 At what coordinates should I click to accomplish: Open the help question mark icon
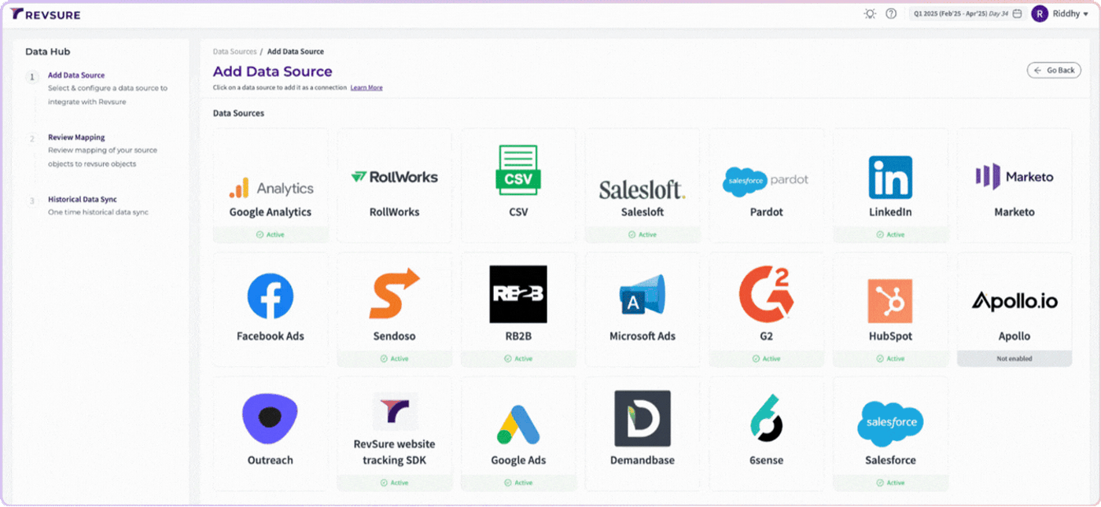[891, 13]
